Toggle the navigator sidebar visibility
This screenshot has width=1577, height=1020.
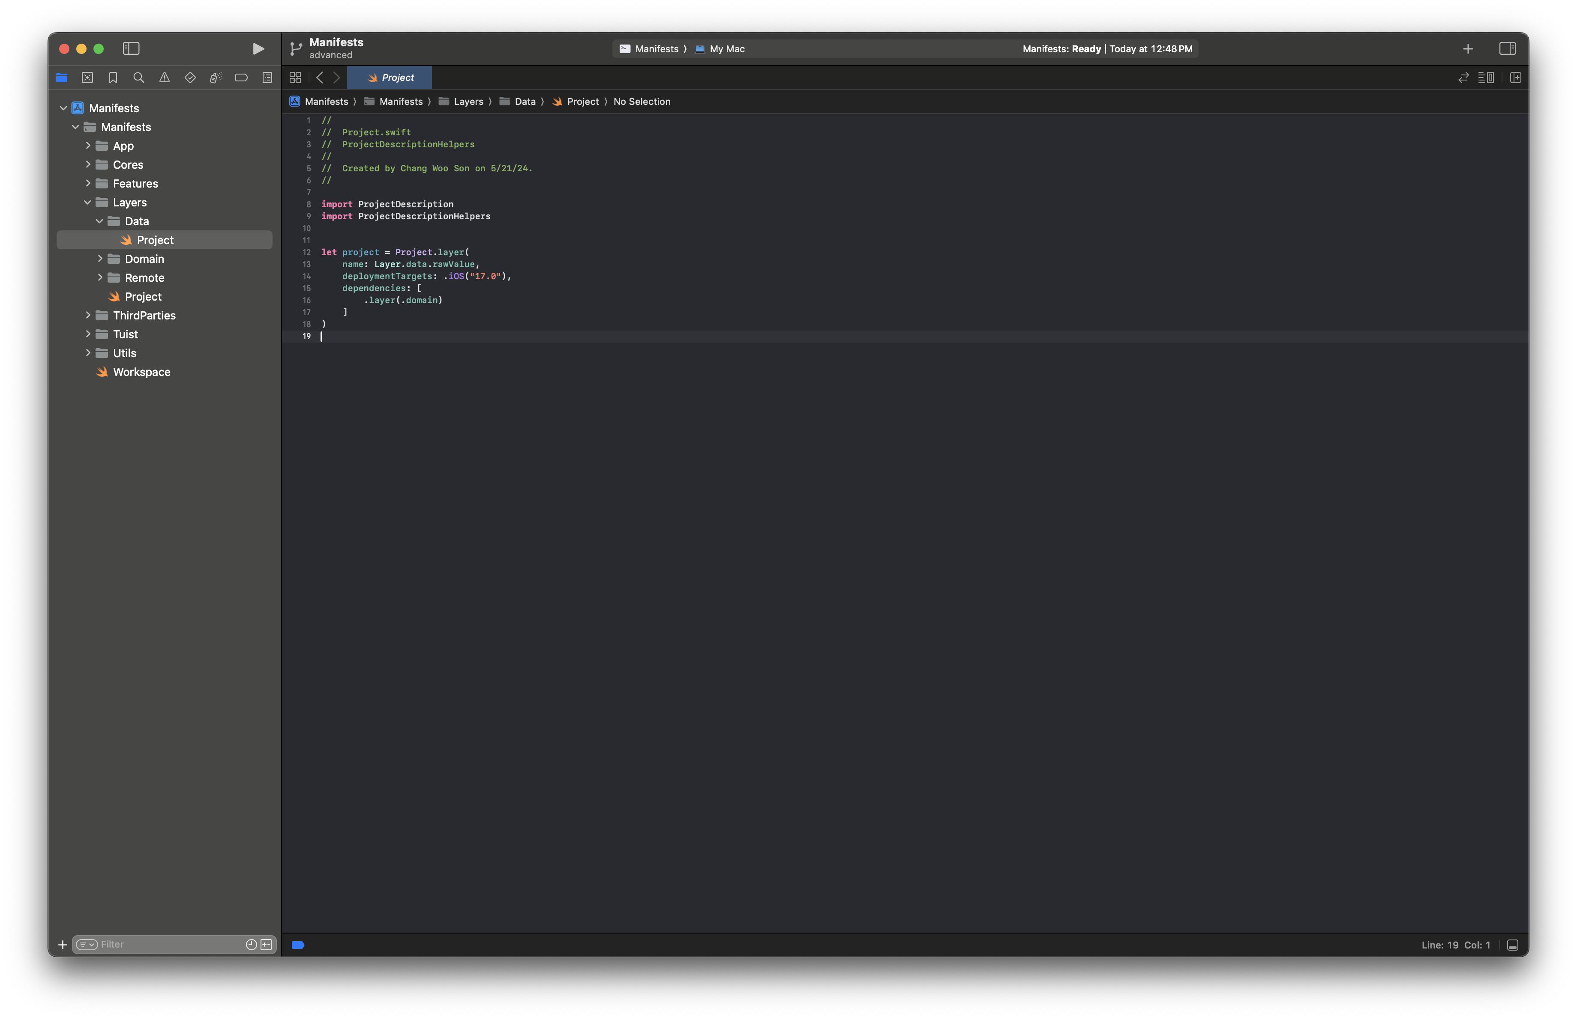pyautogui.click(x=131, y=48)
